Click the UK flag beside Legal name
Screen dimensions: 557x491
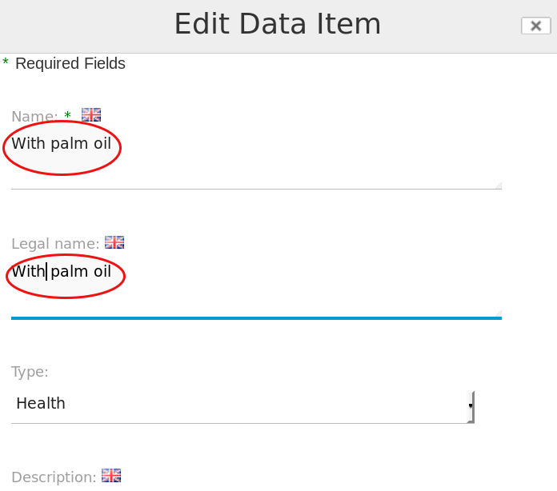[x=114, y=242]
